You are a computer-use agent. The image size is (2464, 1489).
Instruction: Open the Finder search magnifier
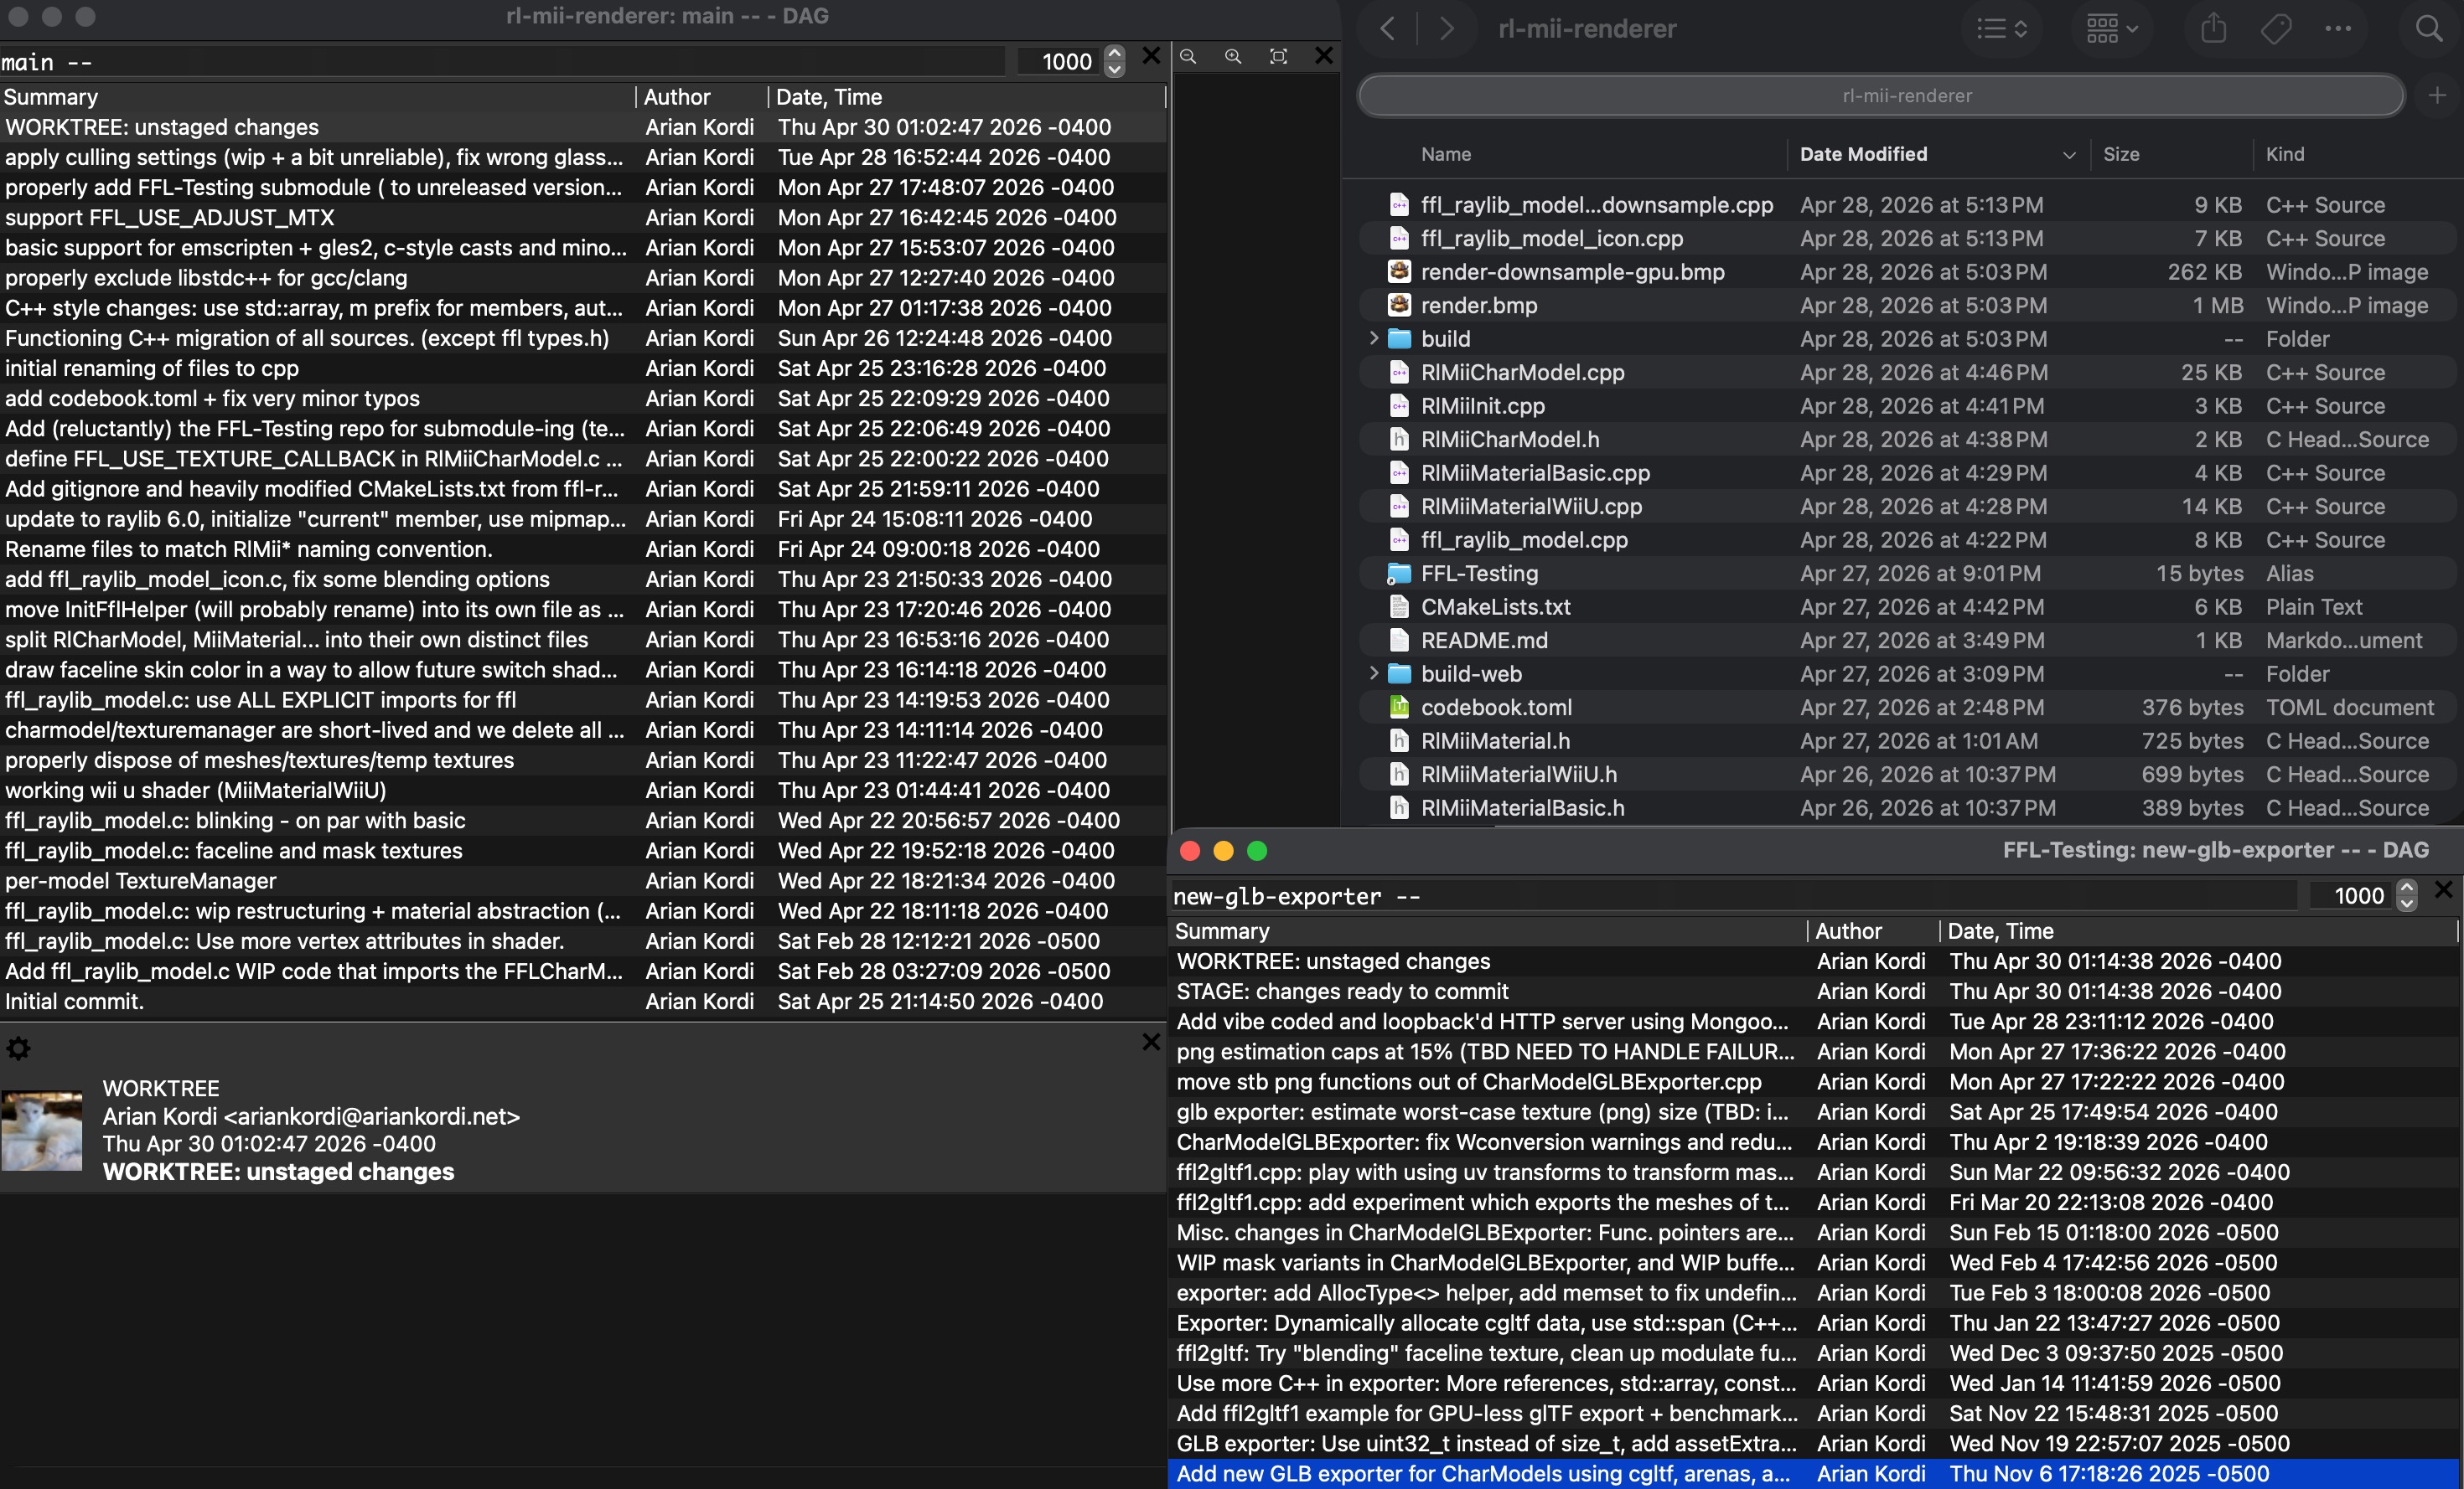[2428, 28]
